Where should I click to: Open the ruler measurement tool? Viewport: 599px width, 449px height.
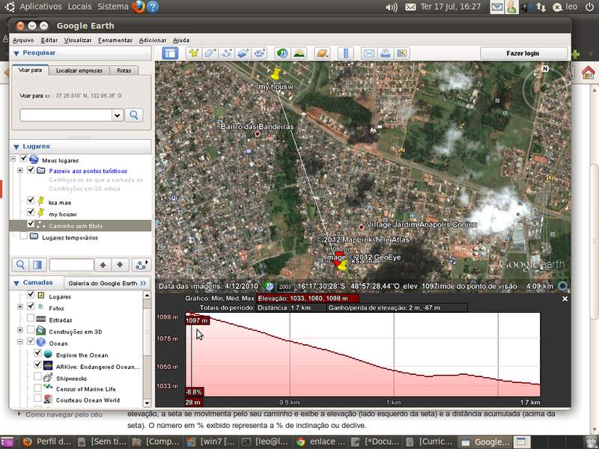pyautogui.click(x=345, y=53)
